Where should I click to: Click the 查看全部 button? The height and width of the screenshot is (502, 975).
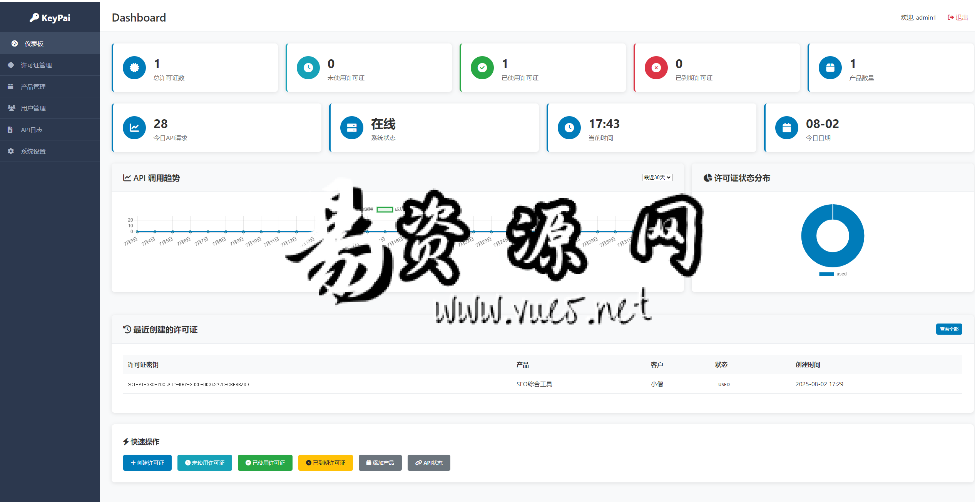pos(949,329)
